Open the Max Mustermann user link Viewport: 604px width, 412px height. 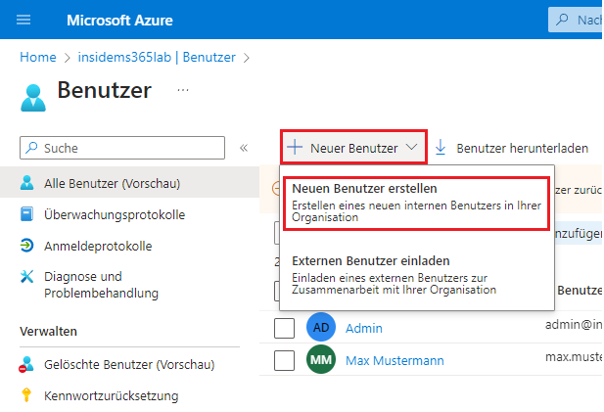tap(395, 360)
